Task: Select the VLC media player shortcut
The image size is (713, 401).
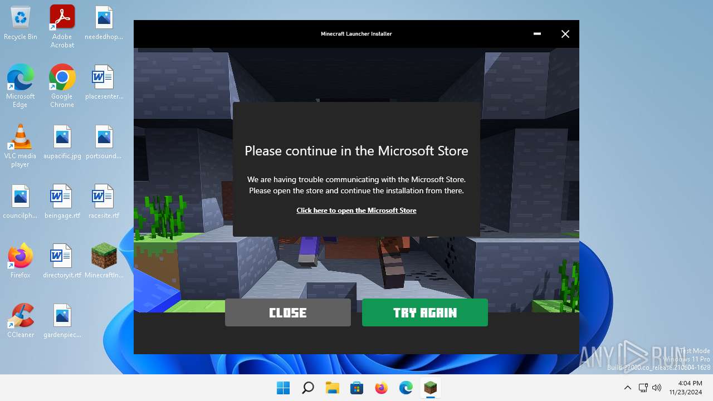Action: click(21, 145)
